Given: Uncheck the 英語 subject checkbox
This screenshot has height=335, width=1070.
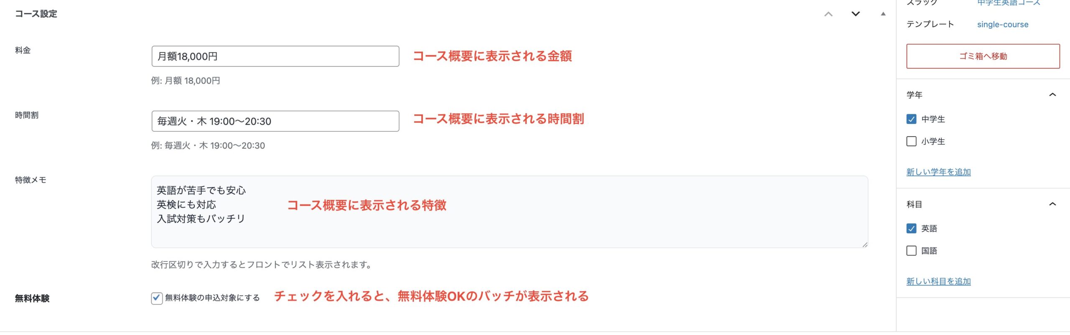Looking at the screenshot, I should tap(911, 228).
